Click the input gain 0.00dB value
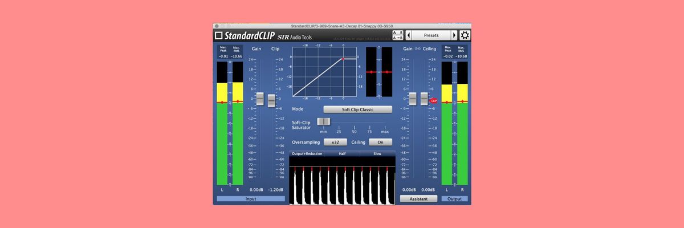 click(256, 189)
